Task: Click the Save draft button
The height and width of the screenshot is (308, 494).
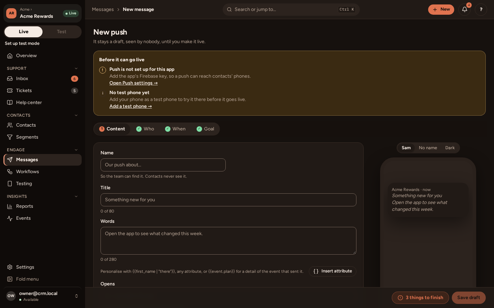Action: (x=469, y=298)
